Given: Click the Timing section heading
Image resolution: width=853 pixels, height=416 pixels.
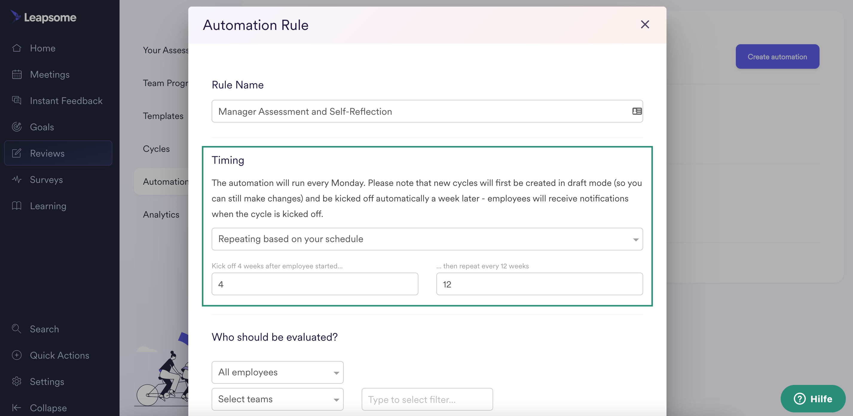Looking at the screenshot, I should click(x=228, y=160).
